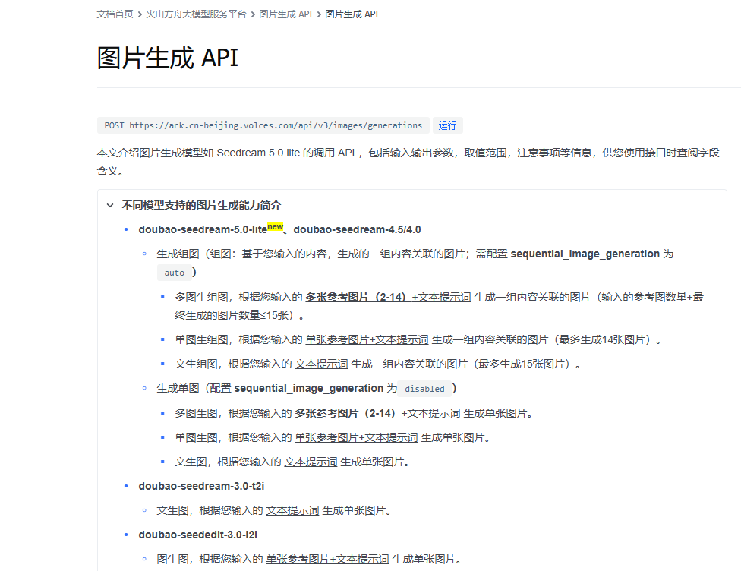Click underlined 文本提示词 in 文生组图 row
This screenshot has height=571, width=741.
pyautogui.click(x=321, y=364)
